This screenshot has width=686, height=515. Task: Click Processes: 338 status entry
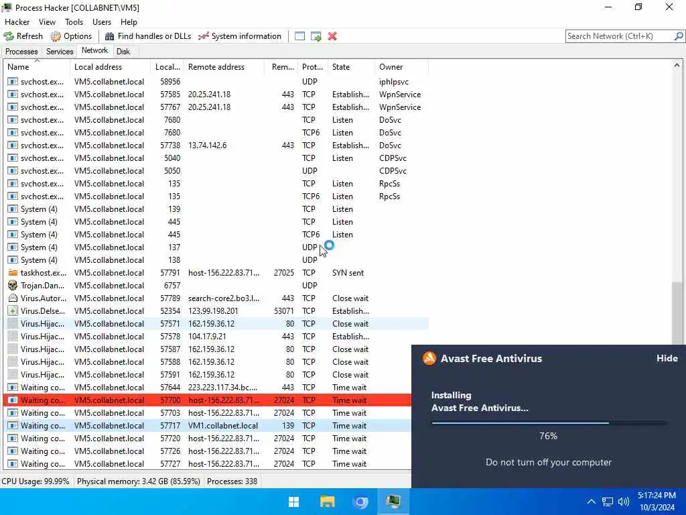(x=232, y=481)
